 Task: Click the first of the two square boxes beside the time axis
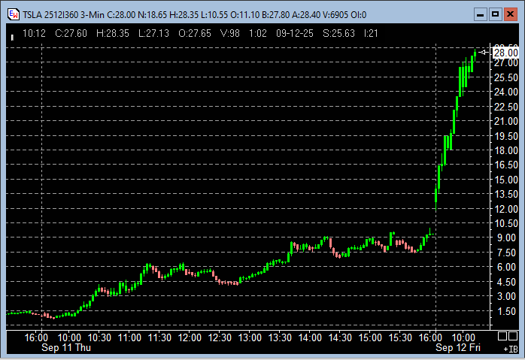502,336
